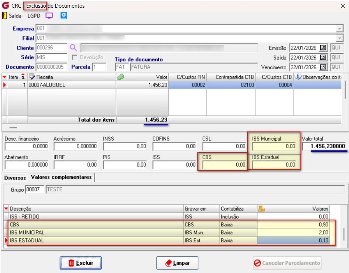Viewport: 349px width, 273px height.
Task: Click the CSL value field
Action: pyautogui.click(x=224, y=146)
